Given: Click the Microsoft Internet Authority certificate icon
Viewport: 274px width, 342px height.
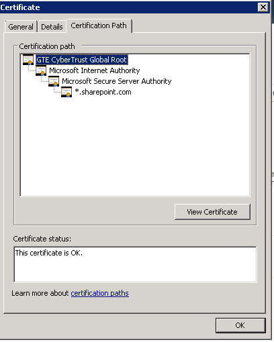Looking at the screenshot, I should coord(41,70).
